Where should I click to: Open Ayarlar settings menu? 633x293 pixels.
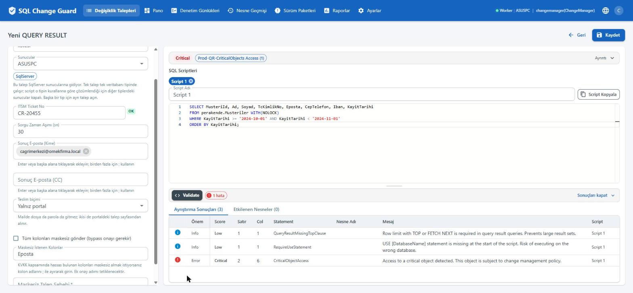click(369, 10)
